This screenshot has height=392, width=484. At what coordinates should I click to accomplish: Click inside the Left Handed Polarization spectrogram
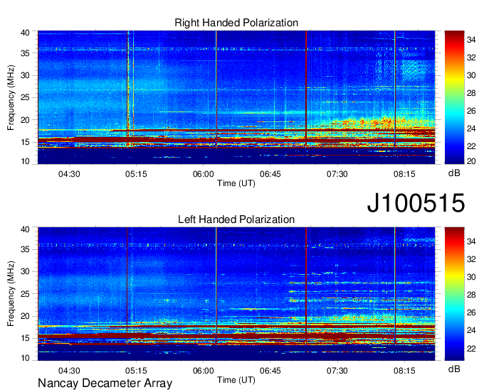236,294
